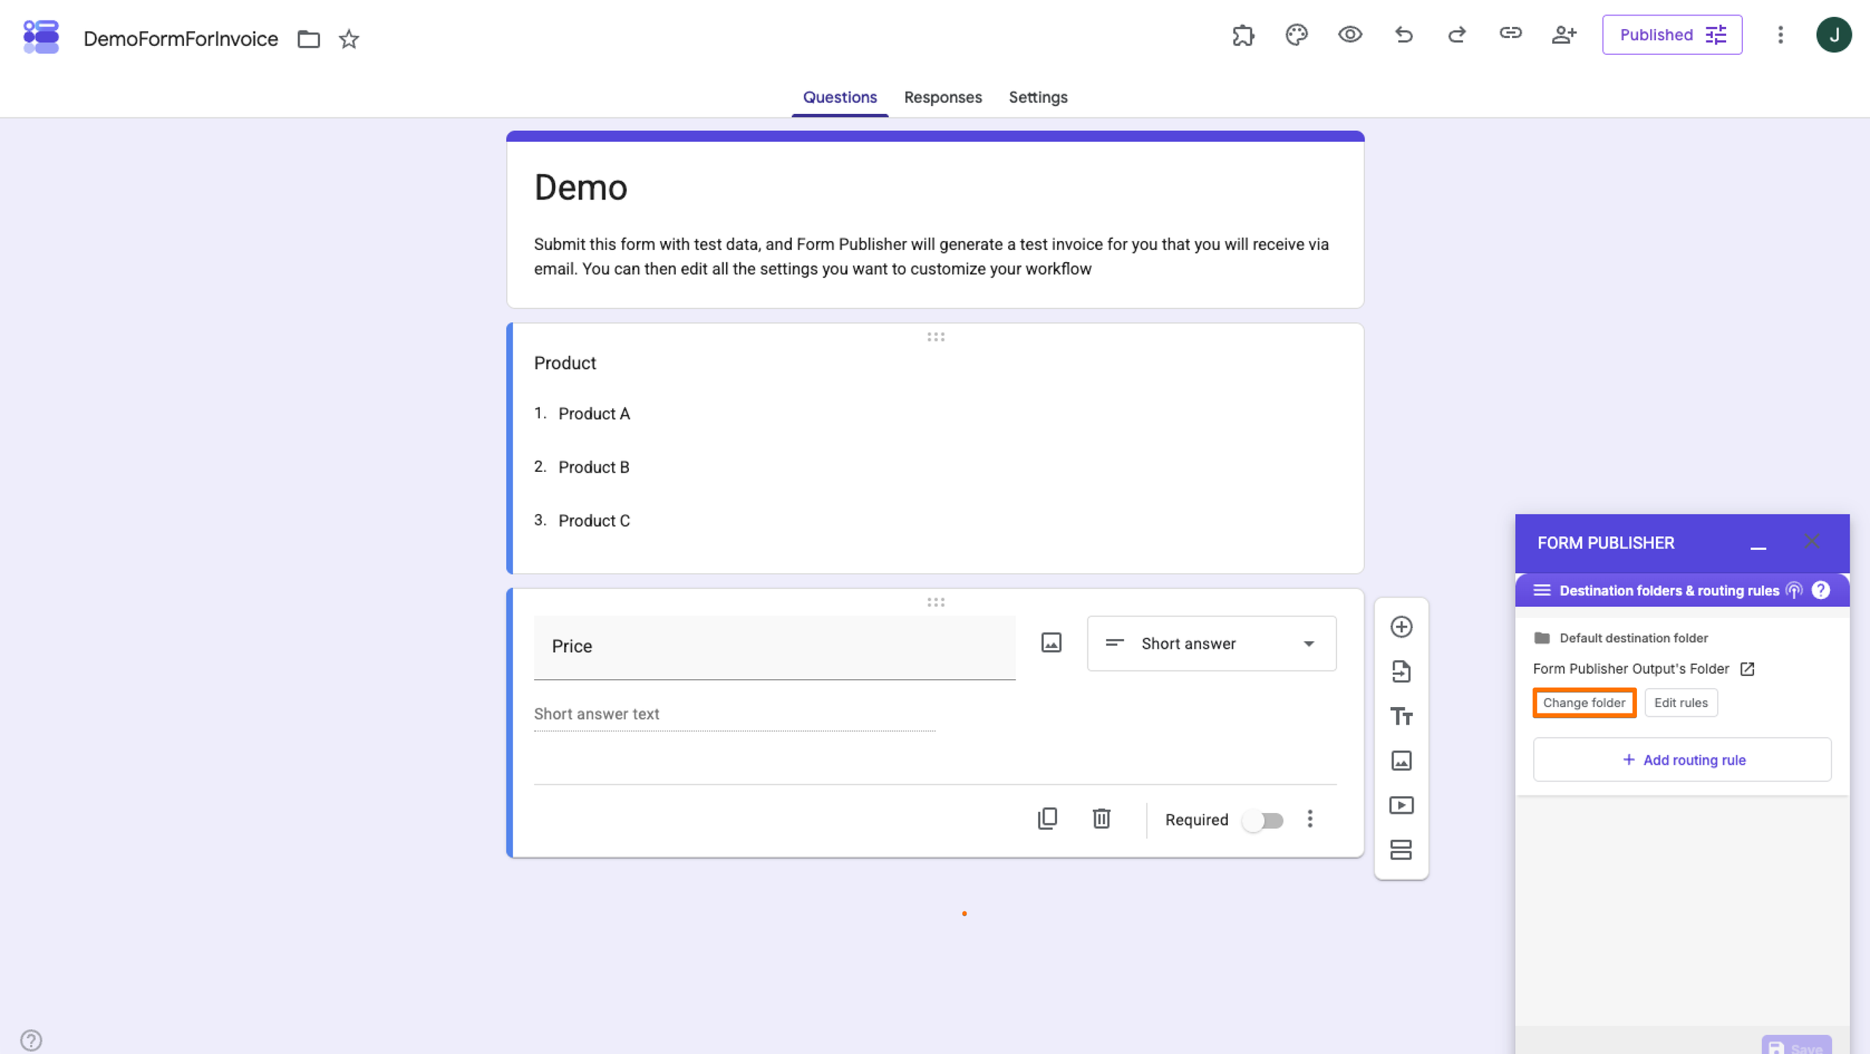Delete the Price question

[x=1102, y=819]
